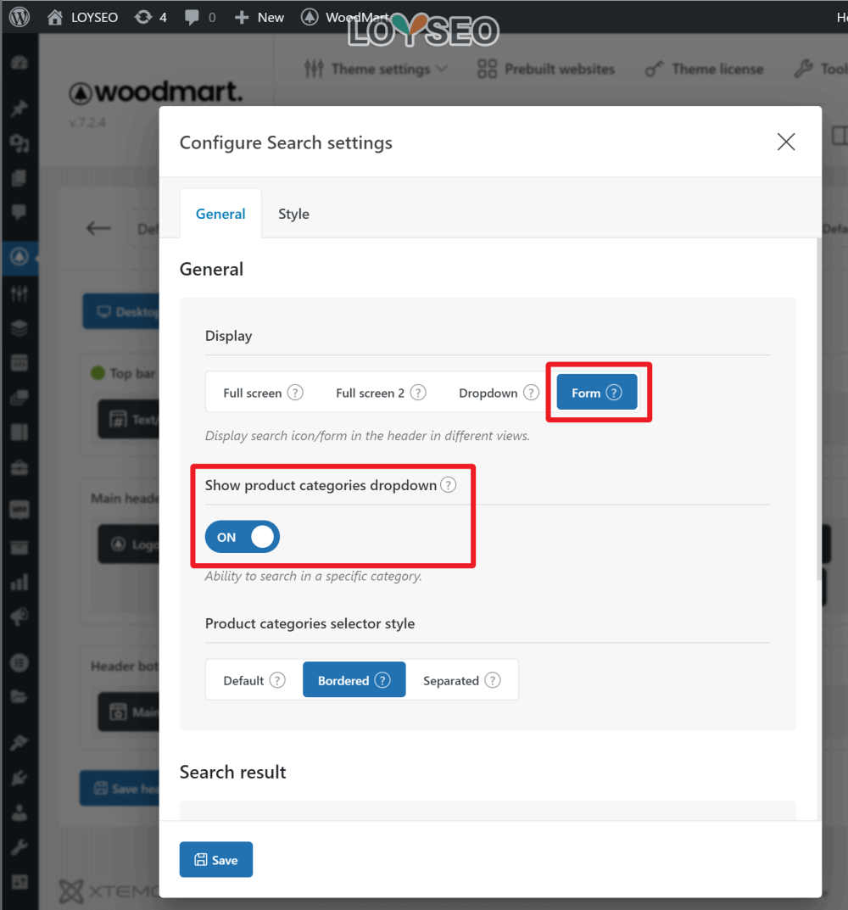
Task: Expand the Theme settings dropdown
Action: point(377,69)
